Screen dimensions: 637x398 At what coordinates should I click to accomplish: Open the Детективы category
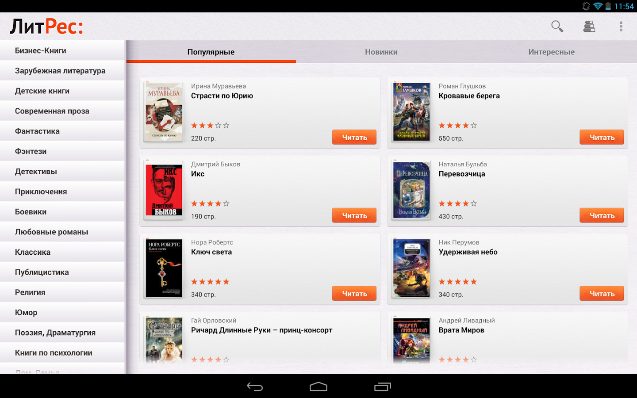coord(62,172)
